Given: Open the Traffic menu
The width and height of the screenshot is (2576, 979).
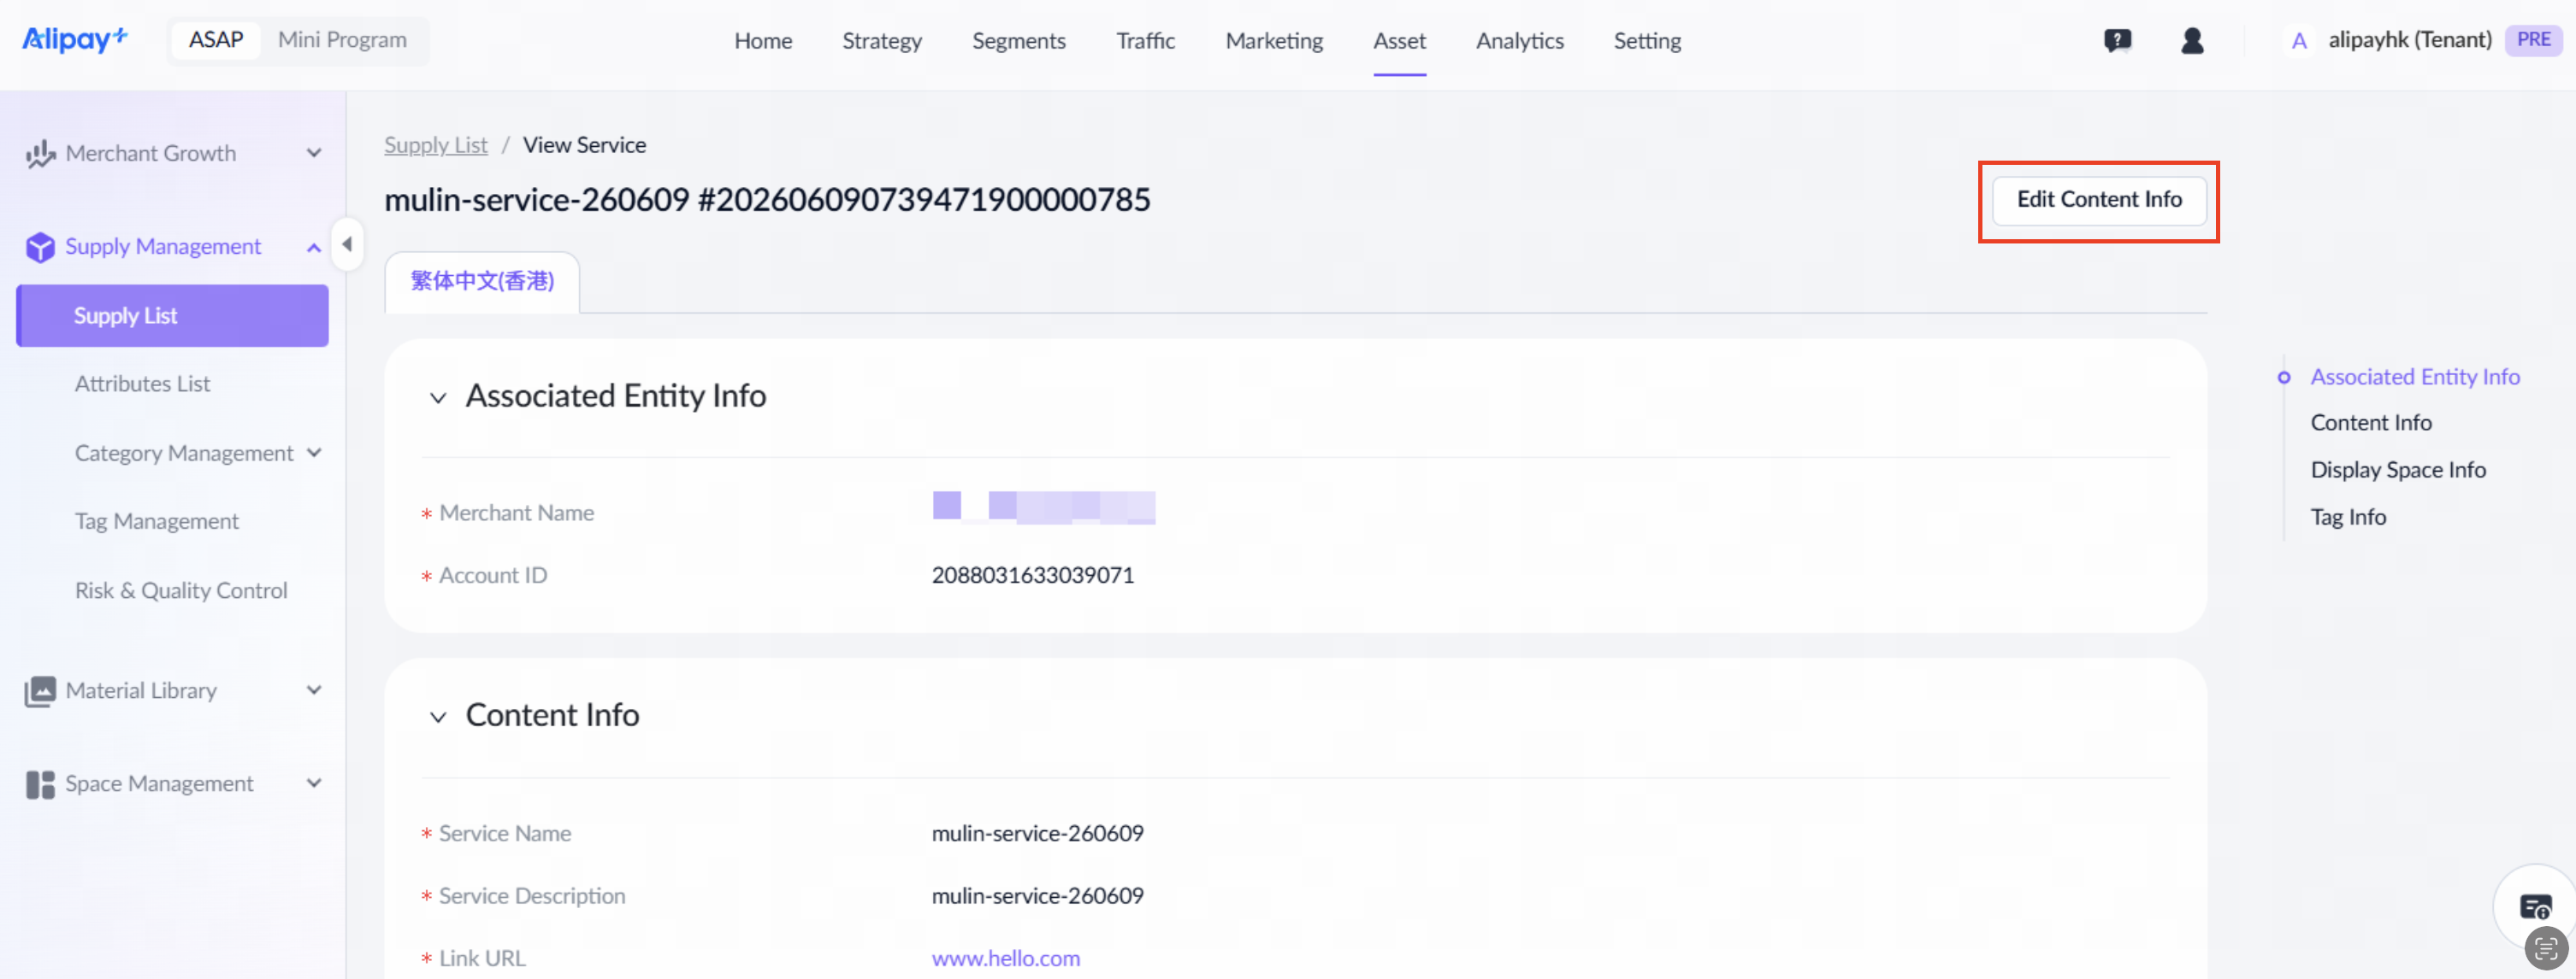Looking at the screenshot, I should [x=1145, y=41].
